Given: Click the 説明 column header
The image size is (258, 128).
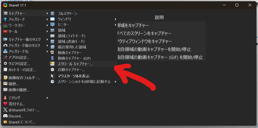Looking at the screenshot, I should (x=159, y=17).
